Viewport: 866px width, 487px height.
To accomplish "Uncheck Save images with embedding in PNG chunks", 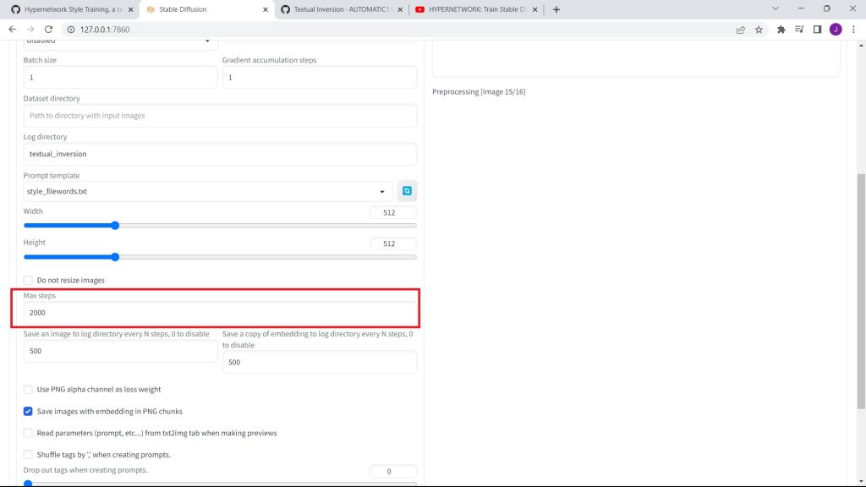I will tap(28, 412).
